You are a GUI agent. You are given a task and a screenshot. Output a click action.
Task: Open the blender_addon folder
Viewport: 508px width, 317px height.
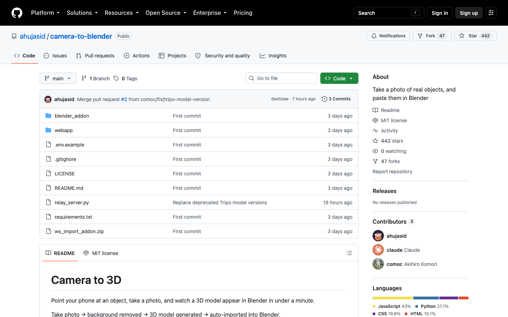[x=72, y=116]
